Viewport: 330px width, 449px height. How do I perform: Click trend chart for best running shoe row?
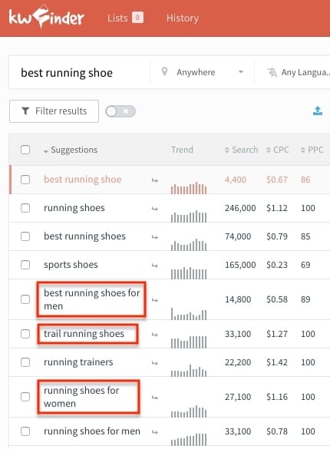coord(189,188)
